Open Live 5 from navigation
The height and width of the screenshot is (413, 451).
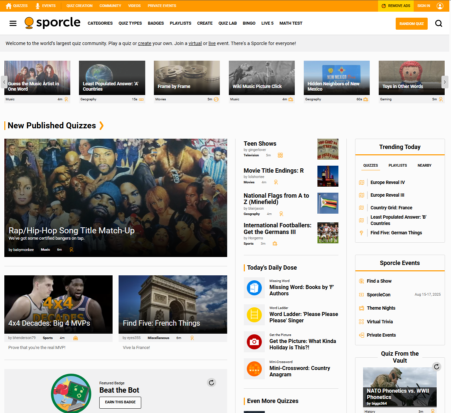[x=267, y=23]
